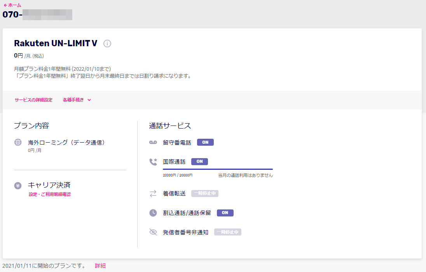Screen dimensions: 426x272
Task: Click the 留守番電話 label
Action: (x=177, y=142)
